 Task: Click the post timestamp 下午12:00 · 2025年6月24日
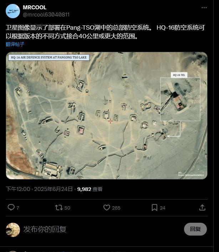(39, 189)
